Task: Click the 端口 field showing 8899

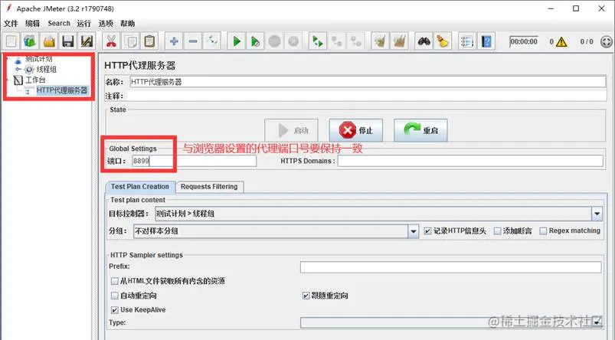Action: (194, 161)
